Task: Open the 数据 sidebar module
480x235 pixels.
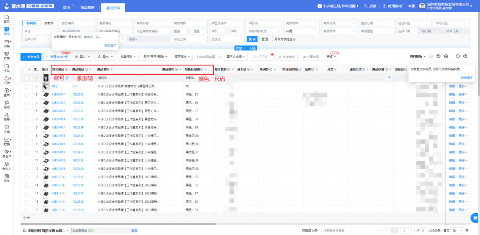Action: pos(6,141)
